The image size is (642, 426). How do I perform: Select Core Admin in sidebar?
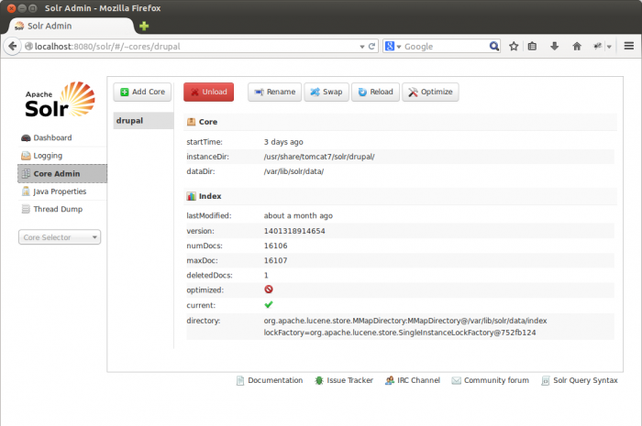click(62, 174)
